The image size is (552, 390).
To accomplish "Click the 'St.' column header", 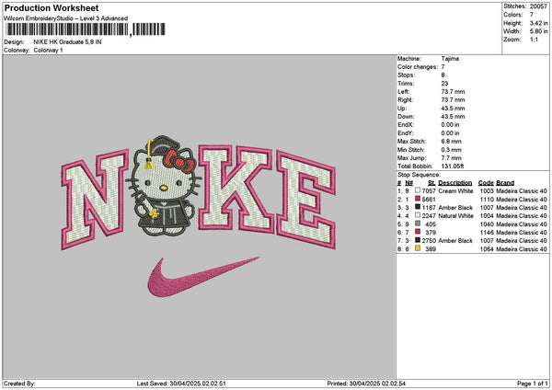I will (x=431, y=183).
